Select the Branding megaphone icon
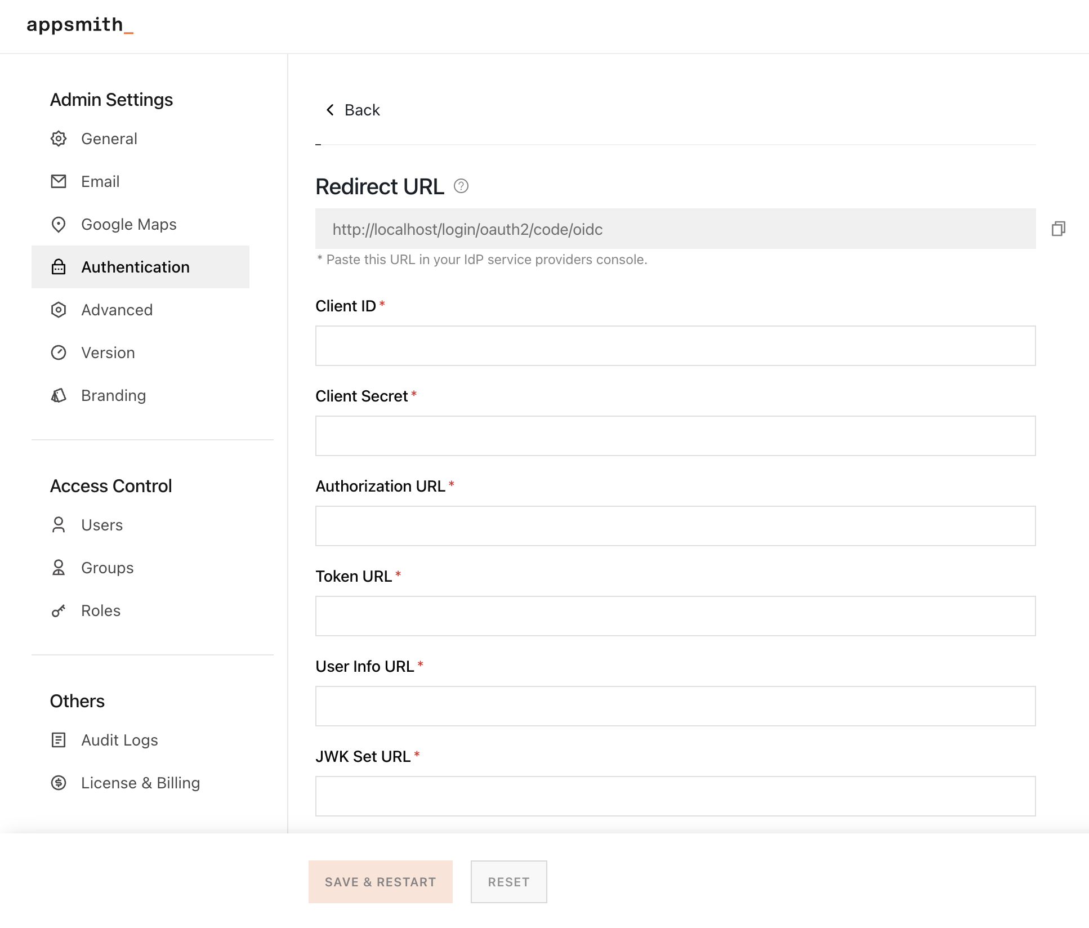This screenshot has height=928, width=1089. click(x=59, y=395)
